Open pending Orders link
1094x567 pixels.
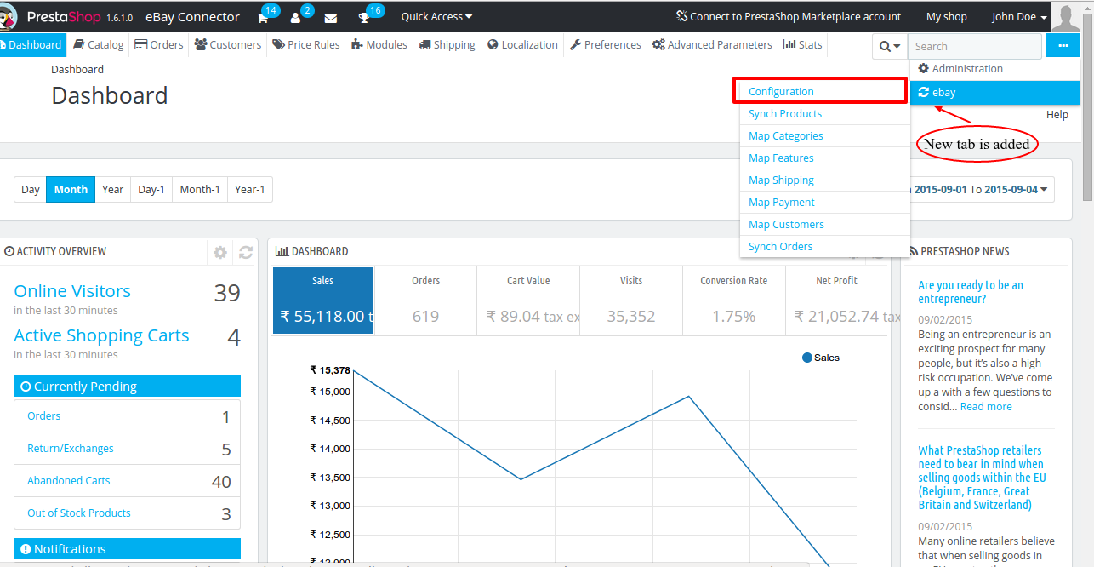click(x=44, y=416)
